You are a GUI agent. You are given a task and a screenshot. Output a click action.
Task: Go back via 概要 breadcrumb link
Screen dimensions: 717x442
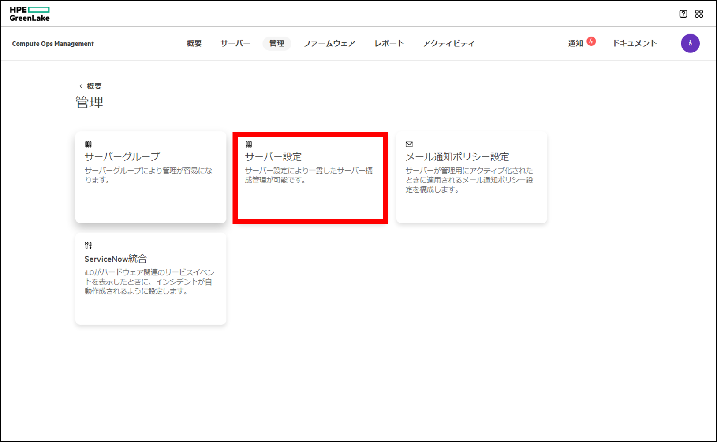94,86
